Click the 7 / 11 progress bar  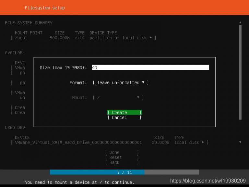(x=124, y=172)
